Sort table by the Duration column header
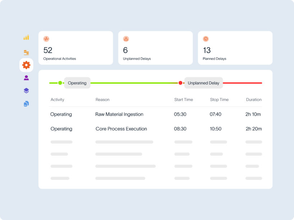 click(x=253, y=100)
